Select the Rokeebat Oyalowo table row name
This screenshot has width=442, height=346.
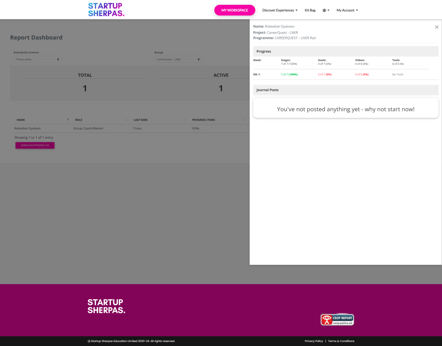tap(27, 128)
